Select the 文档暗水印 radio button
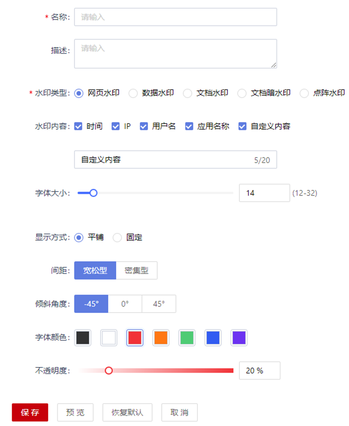This screenshot has width=349, height=426. click(242, 93)
